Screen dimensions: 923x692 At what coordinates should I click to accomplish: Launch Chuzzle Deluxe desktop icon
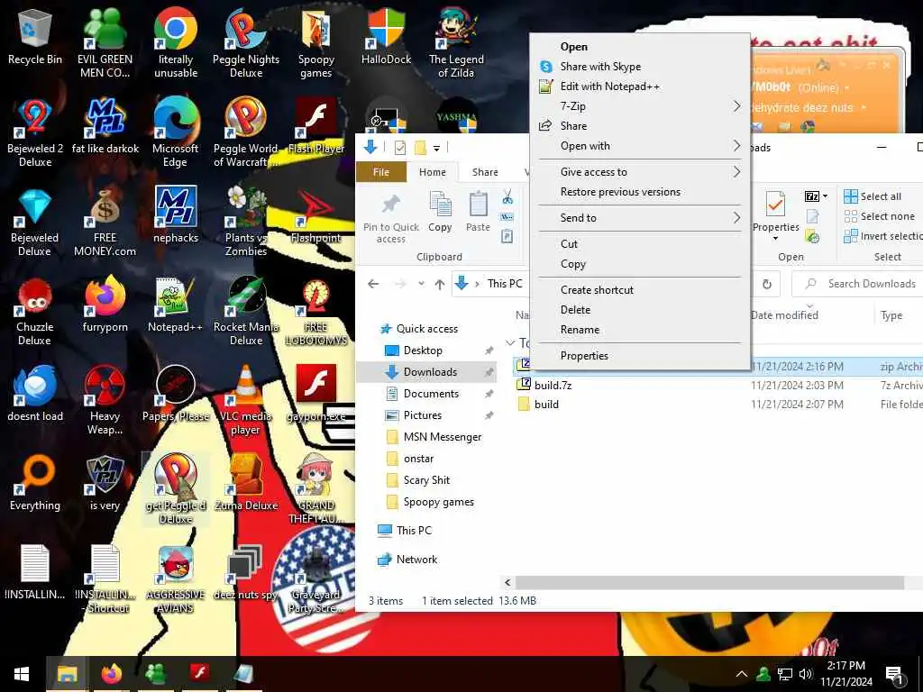click(35, 311)
